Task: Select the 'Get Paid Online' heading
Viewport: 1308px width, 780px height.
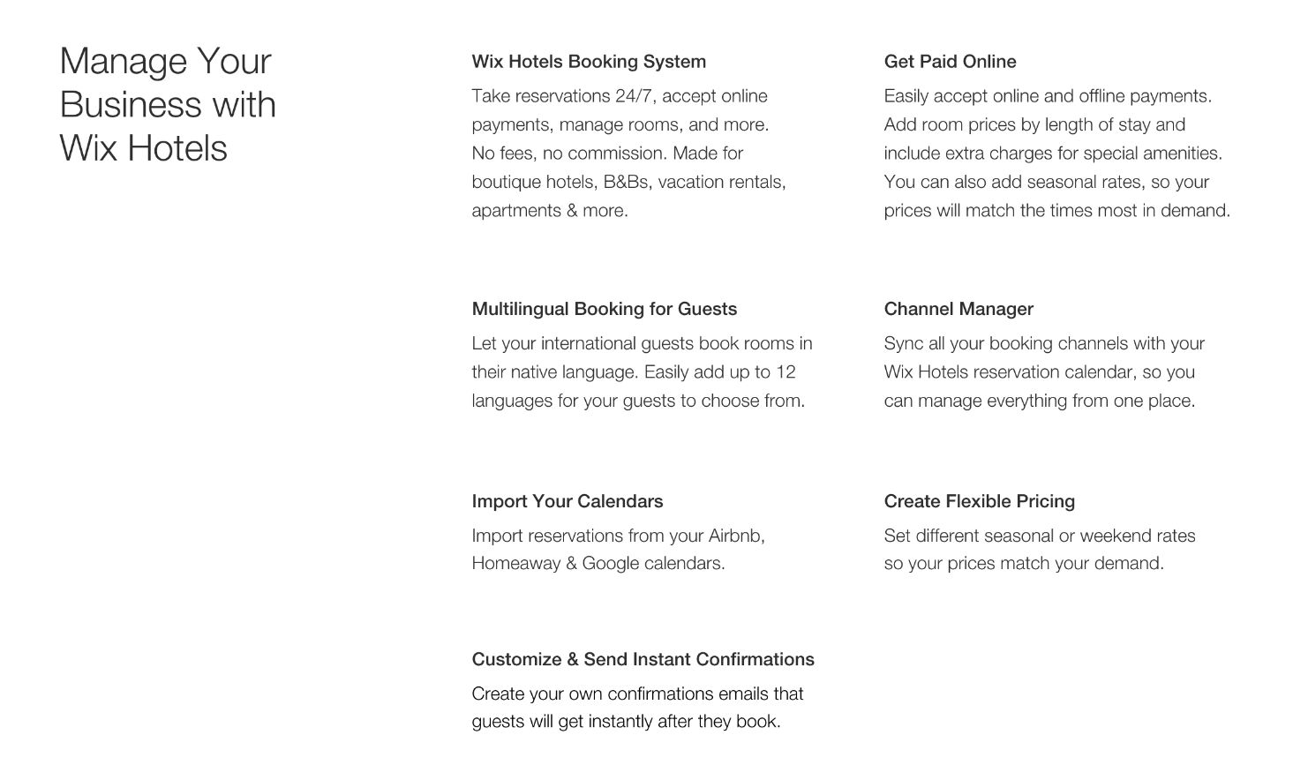Action: pos(950,62)
